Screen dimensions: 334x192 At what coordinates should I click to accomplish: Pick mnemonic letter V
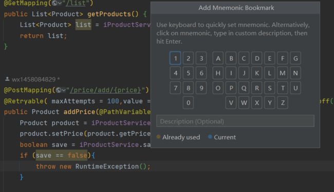[231, 103]
